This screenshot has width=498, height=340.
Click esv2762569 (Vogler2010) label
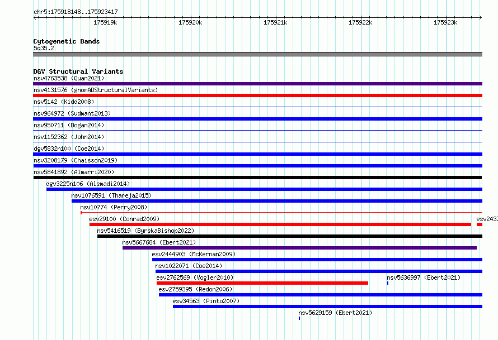click(195, 277)
